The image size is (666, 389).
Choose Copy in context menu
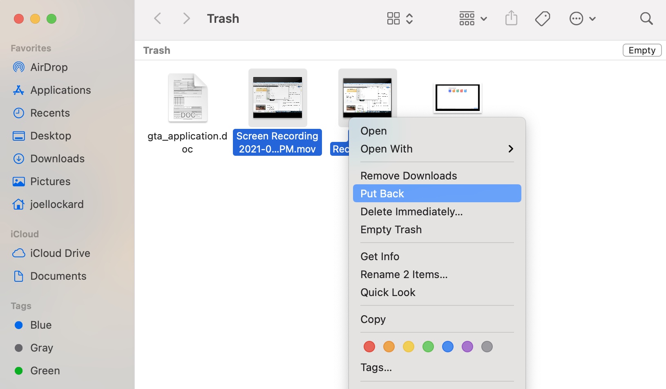[x=437, y=319]
